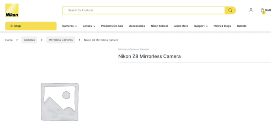Click the Rs0 cart total

(x=268, y=10)
